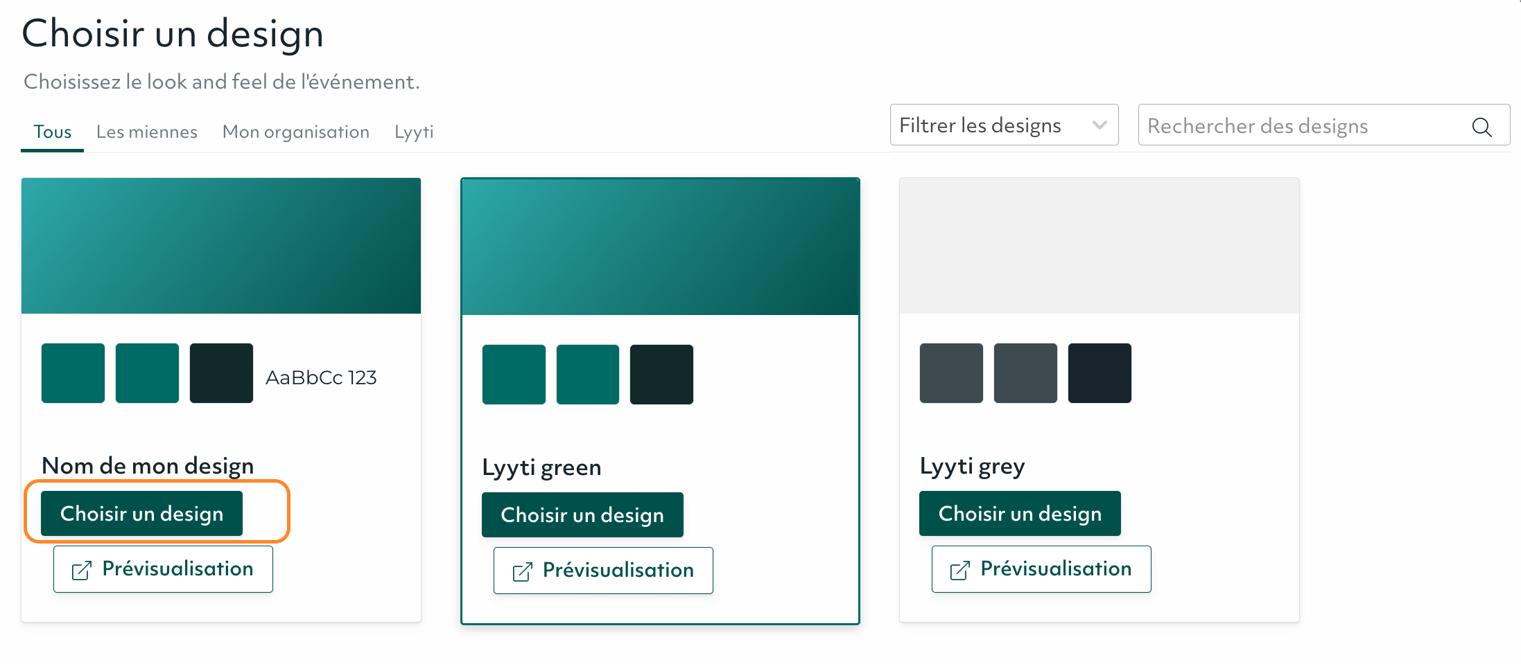Viewport: 1521px width, 664px height.
Task: Switch to the Tous tab
Action: click(x=53, y=132)
